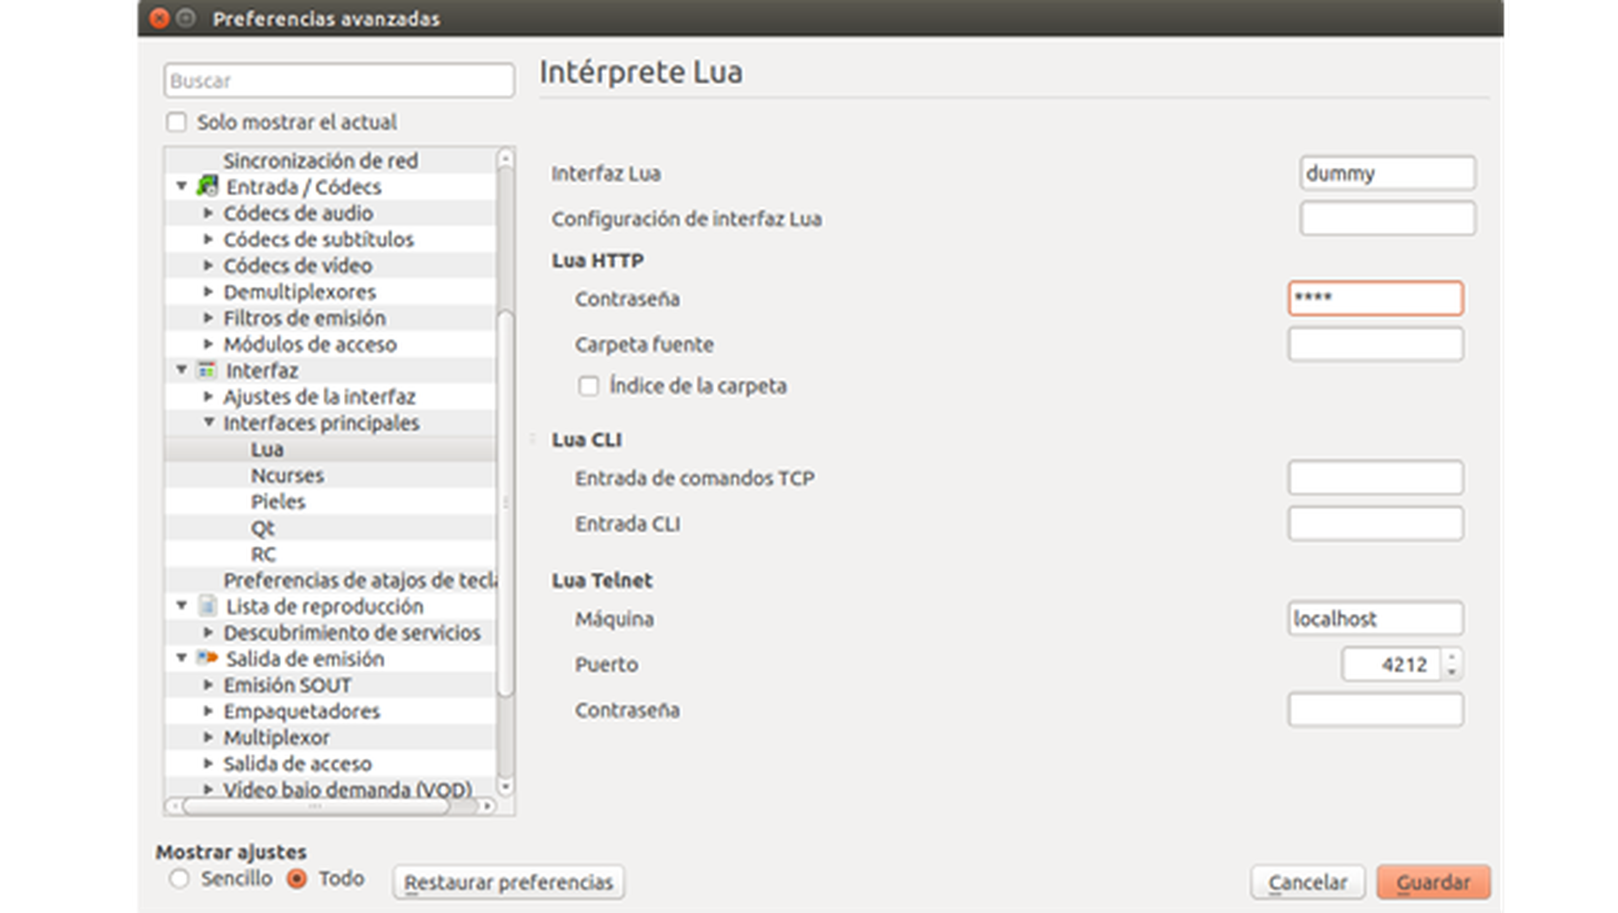
Task: Click the tree scroll-right arrow
Action: point(487,806)
